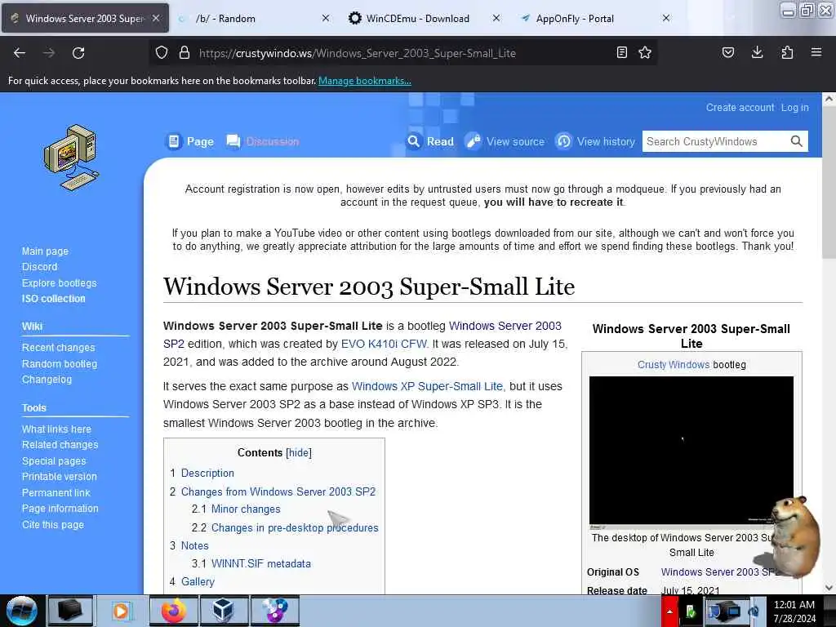The height and width of the screenshot is (627, 836).
Task: Open taskbar clock showing 12:01 AM
Action: coord(794,611)
